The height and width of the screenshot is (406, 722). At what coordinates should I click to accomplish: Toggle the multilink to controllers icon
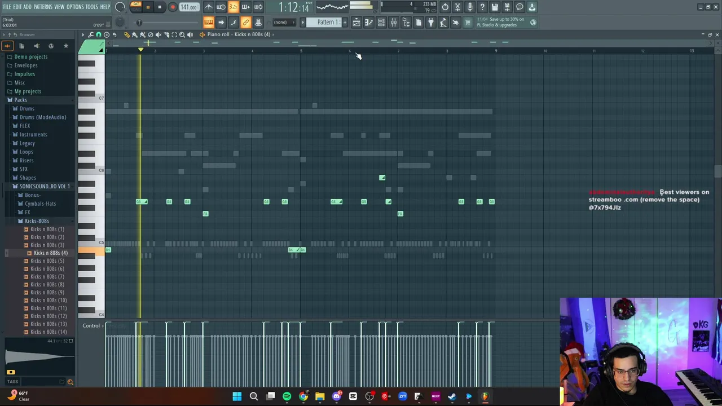245,23
